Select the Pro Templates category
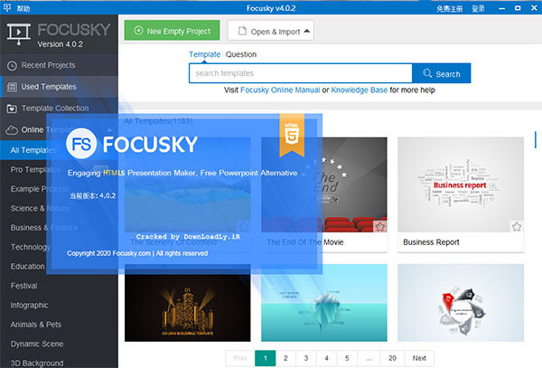This screenshot has height=368, width=542. pos(59,169)
